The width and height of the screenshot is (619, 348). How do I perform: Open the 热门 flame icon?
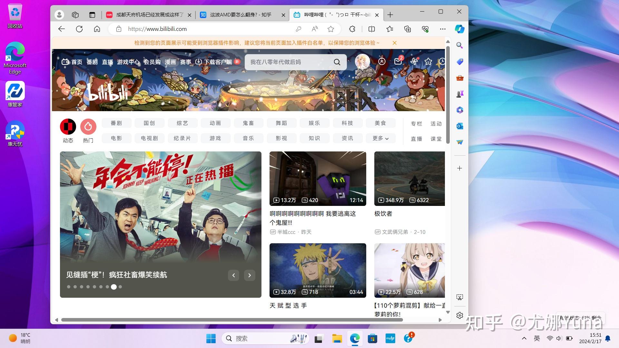(x=88, y=127)
